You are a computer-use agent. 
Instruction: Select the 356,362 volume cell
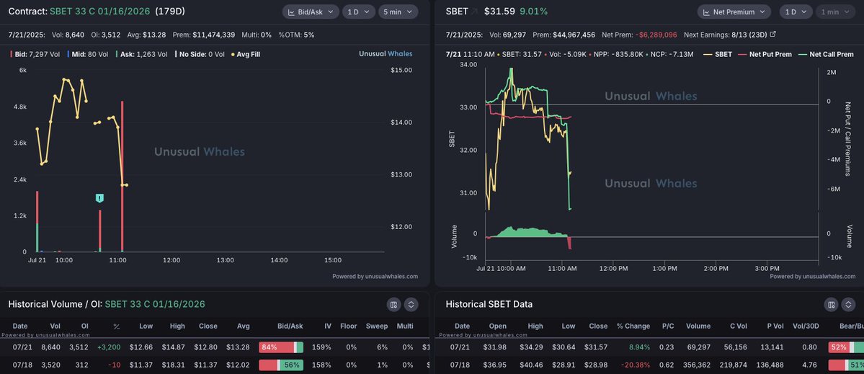click(697, 365)
